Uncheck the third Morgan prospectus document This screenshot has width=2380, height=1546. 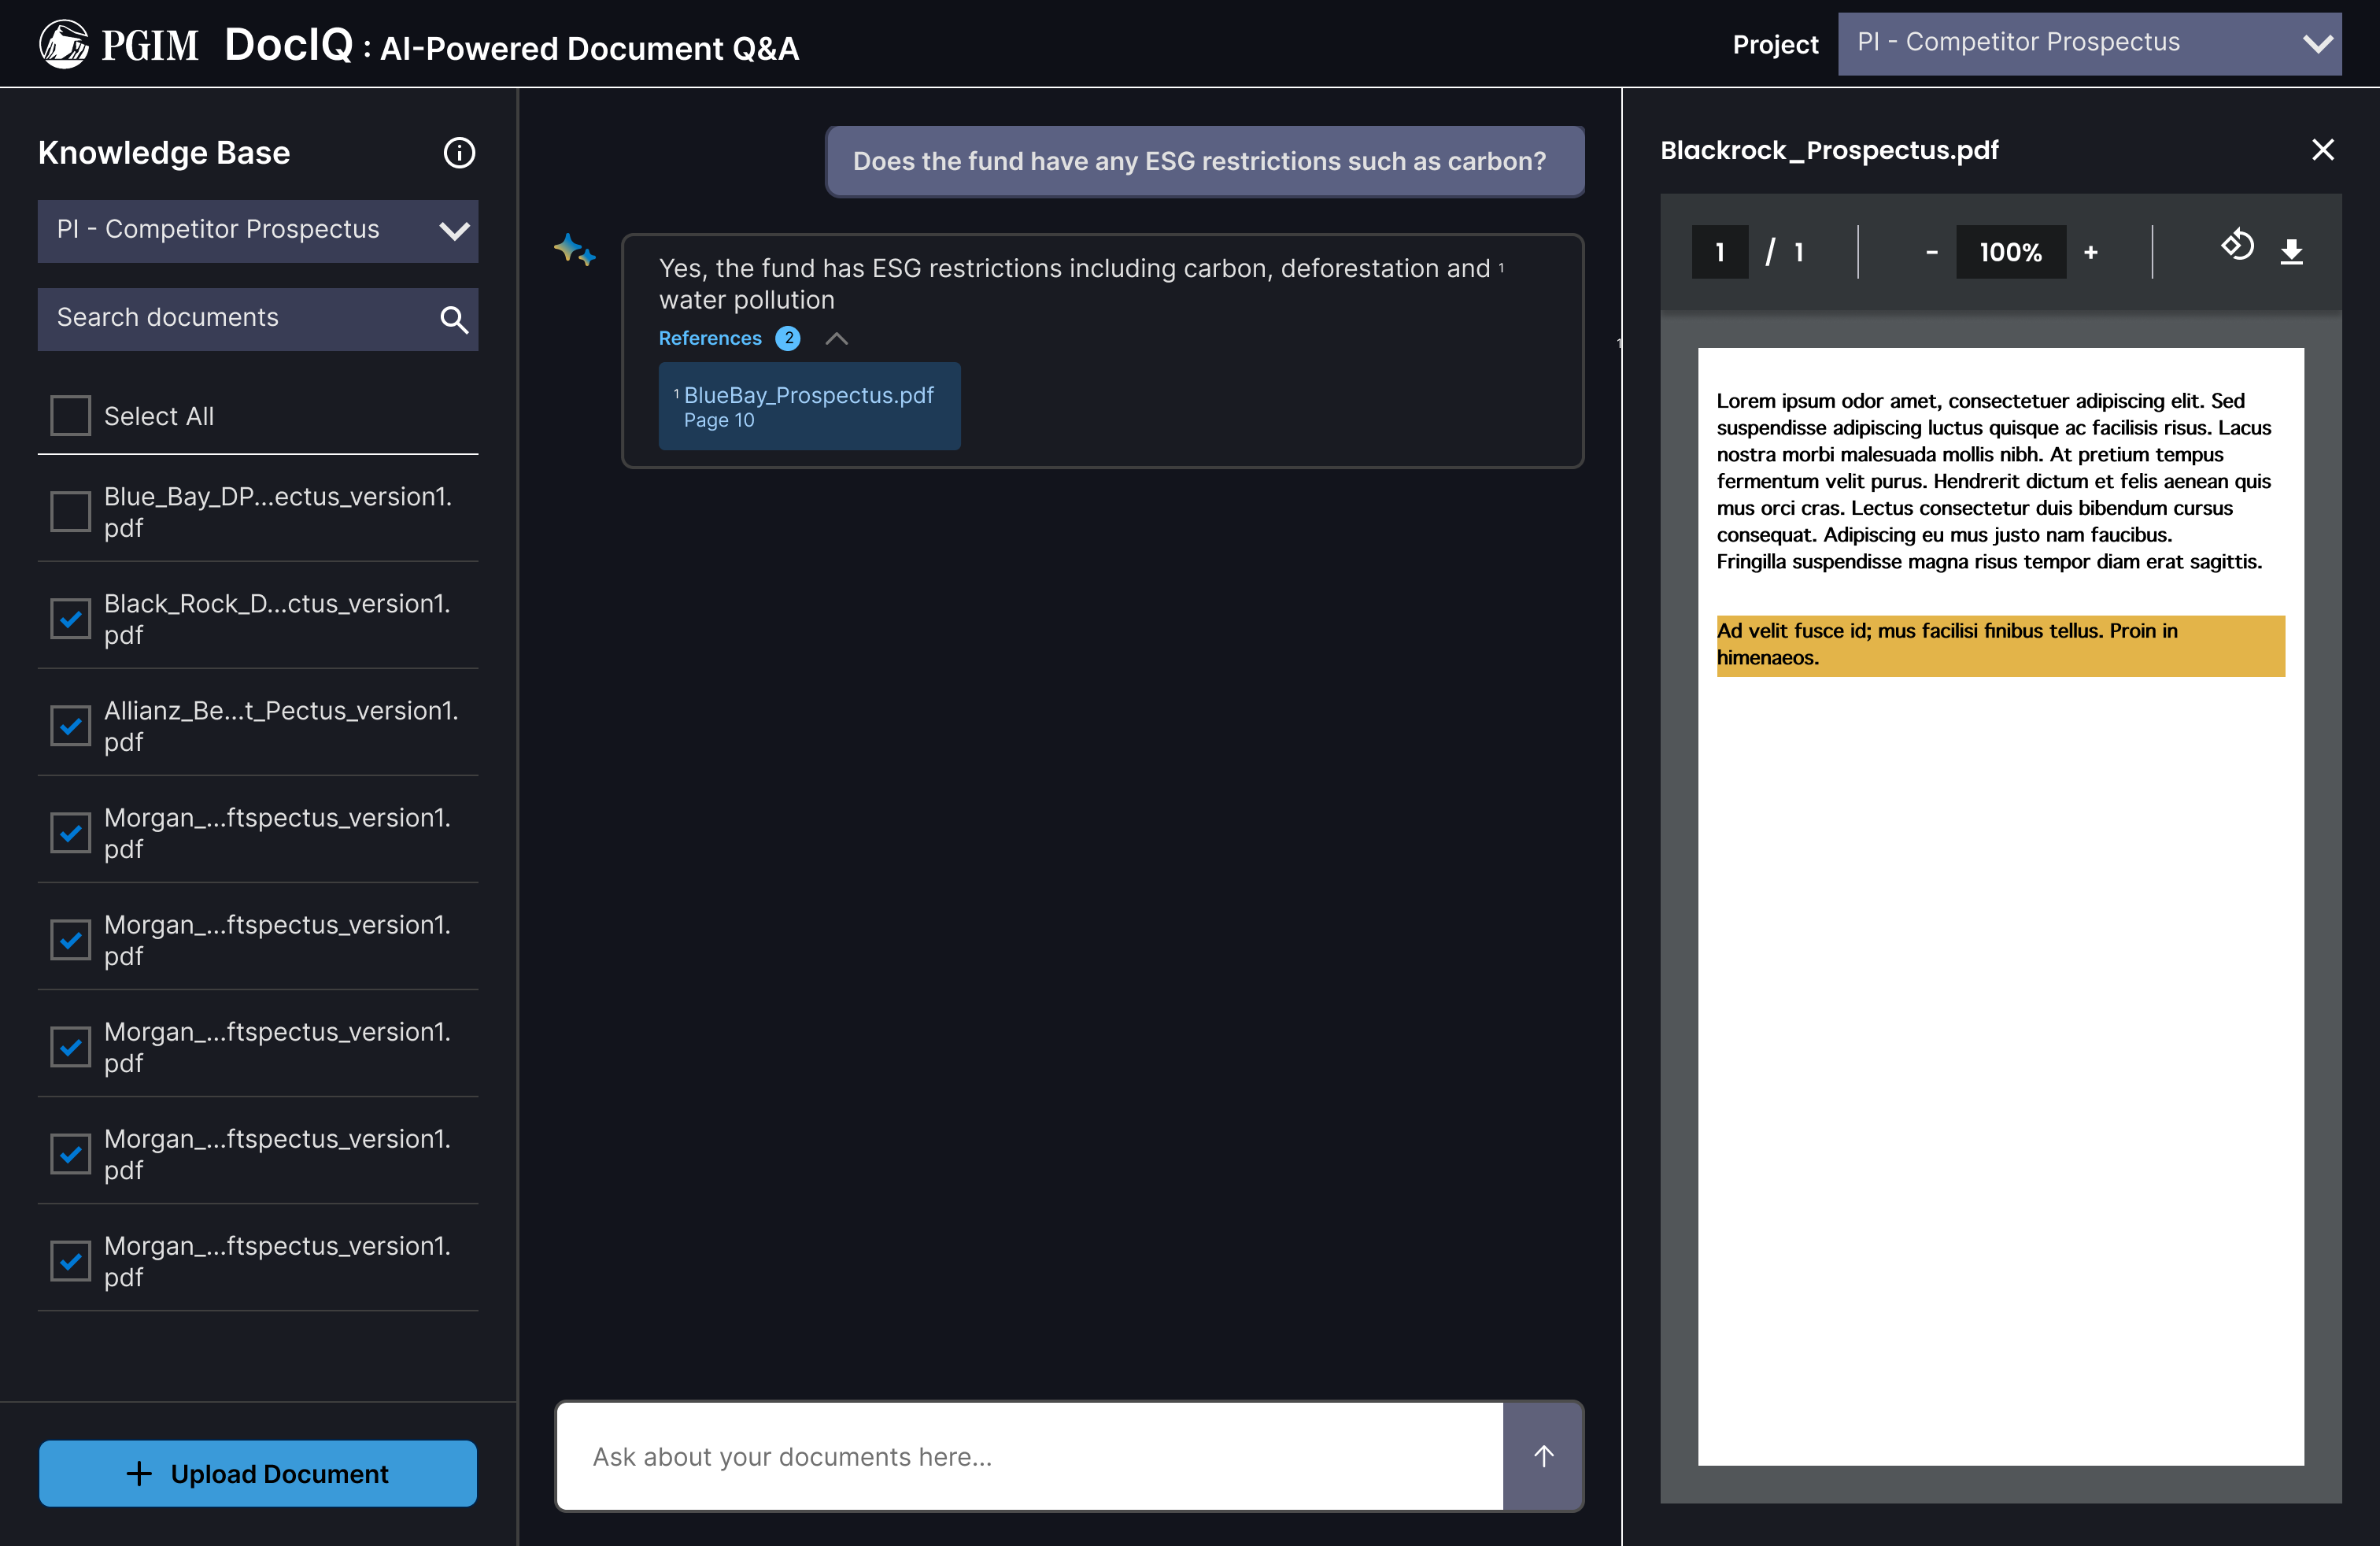[x=71, y=1047]
